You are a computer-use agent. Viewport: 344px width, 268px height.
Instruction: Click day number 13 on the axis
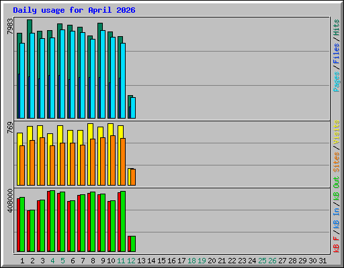(x=141, y=261)
